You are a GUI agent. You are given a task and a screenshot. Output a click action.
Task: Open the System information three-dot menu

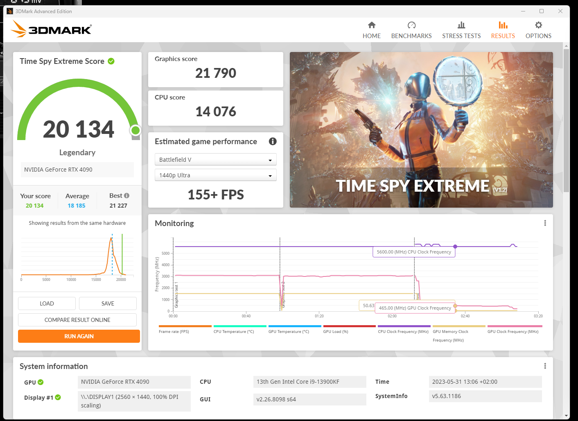545,366
